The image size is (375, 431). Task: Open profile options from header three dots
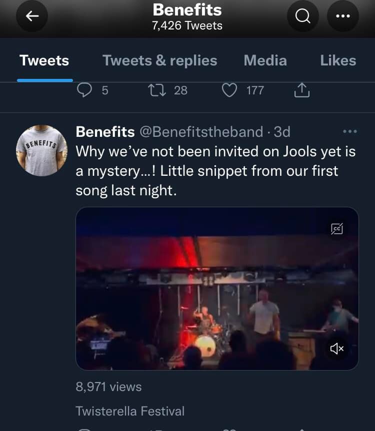[x=343, y=16]
